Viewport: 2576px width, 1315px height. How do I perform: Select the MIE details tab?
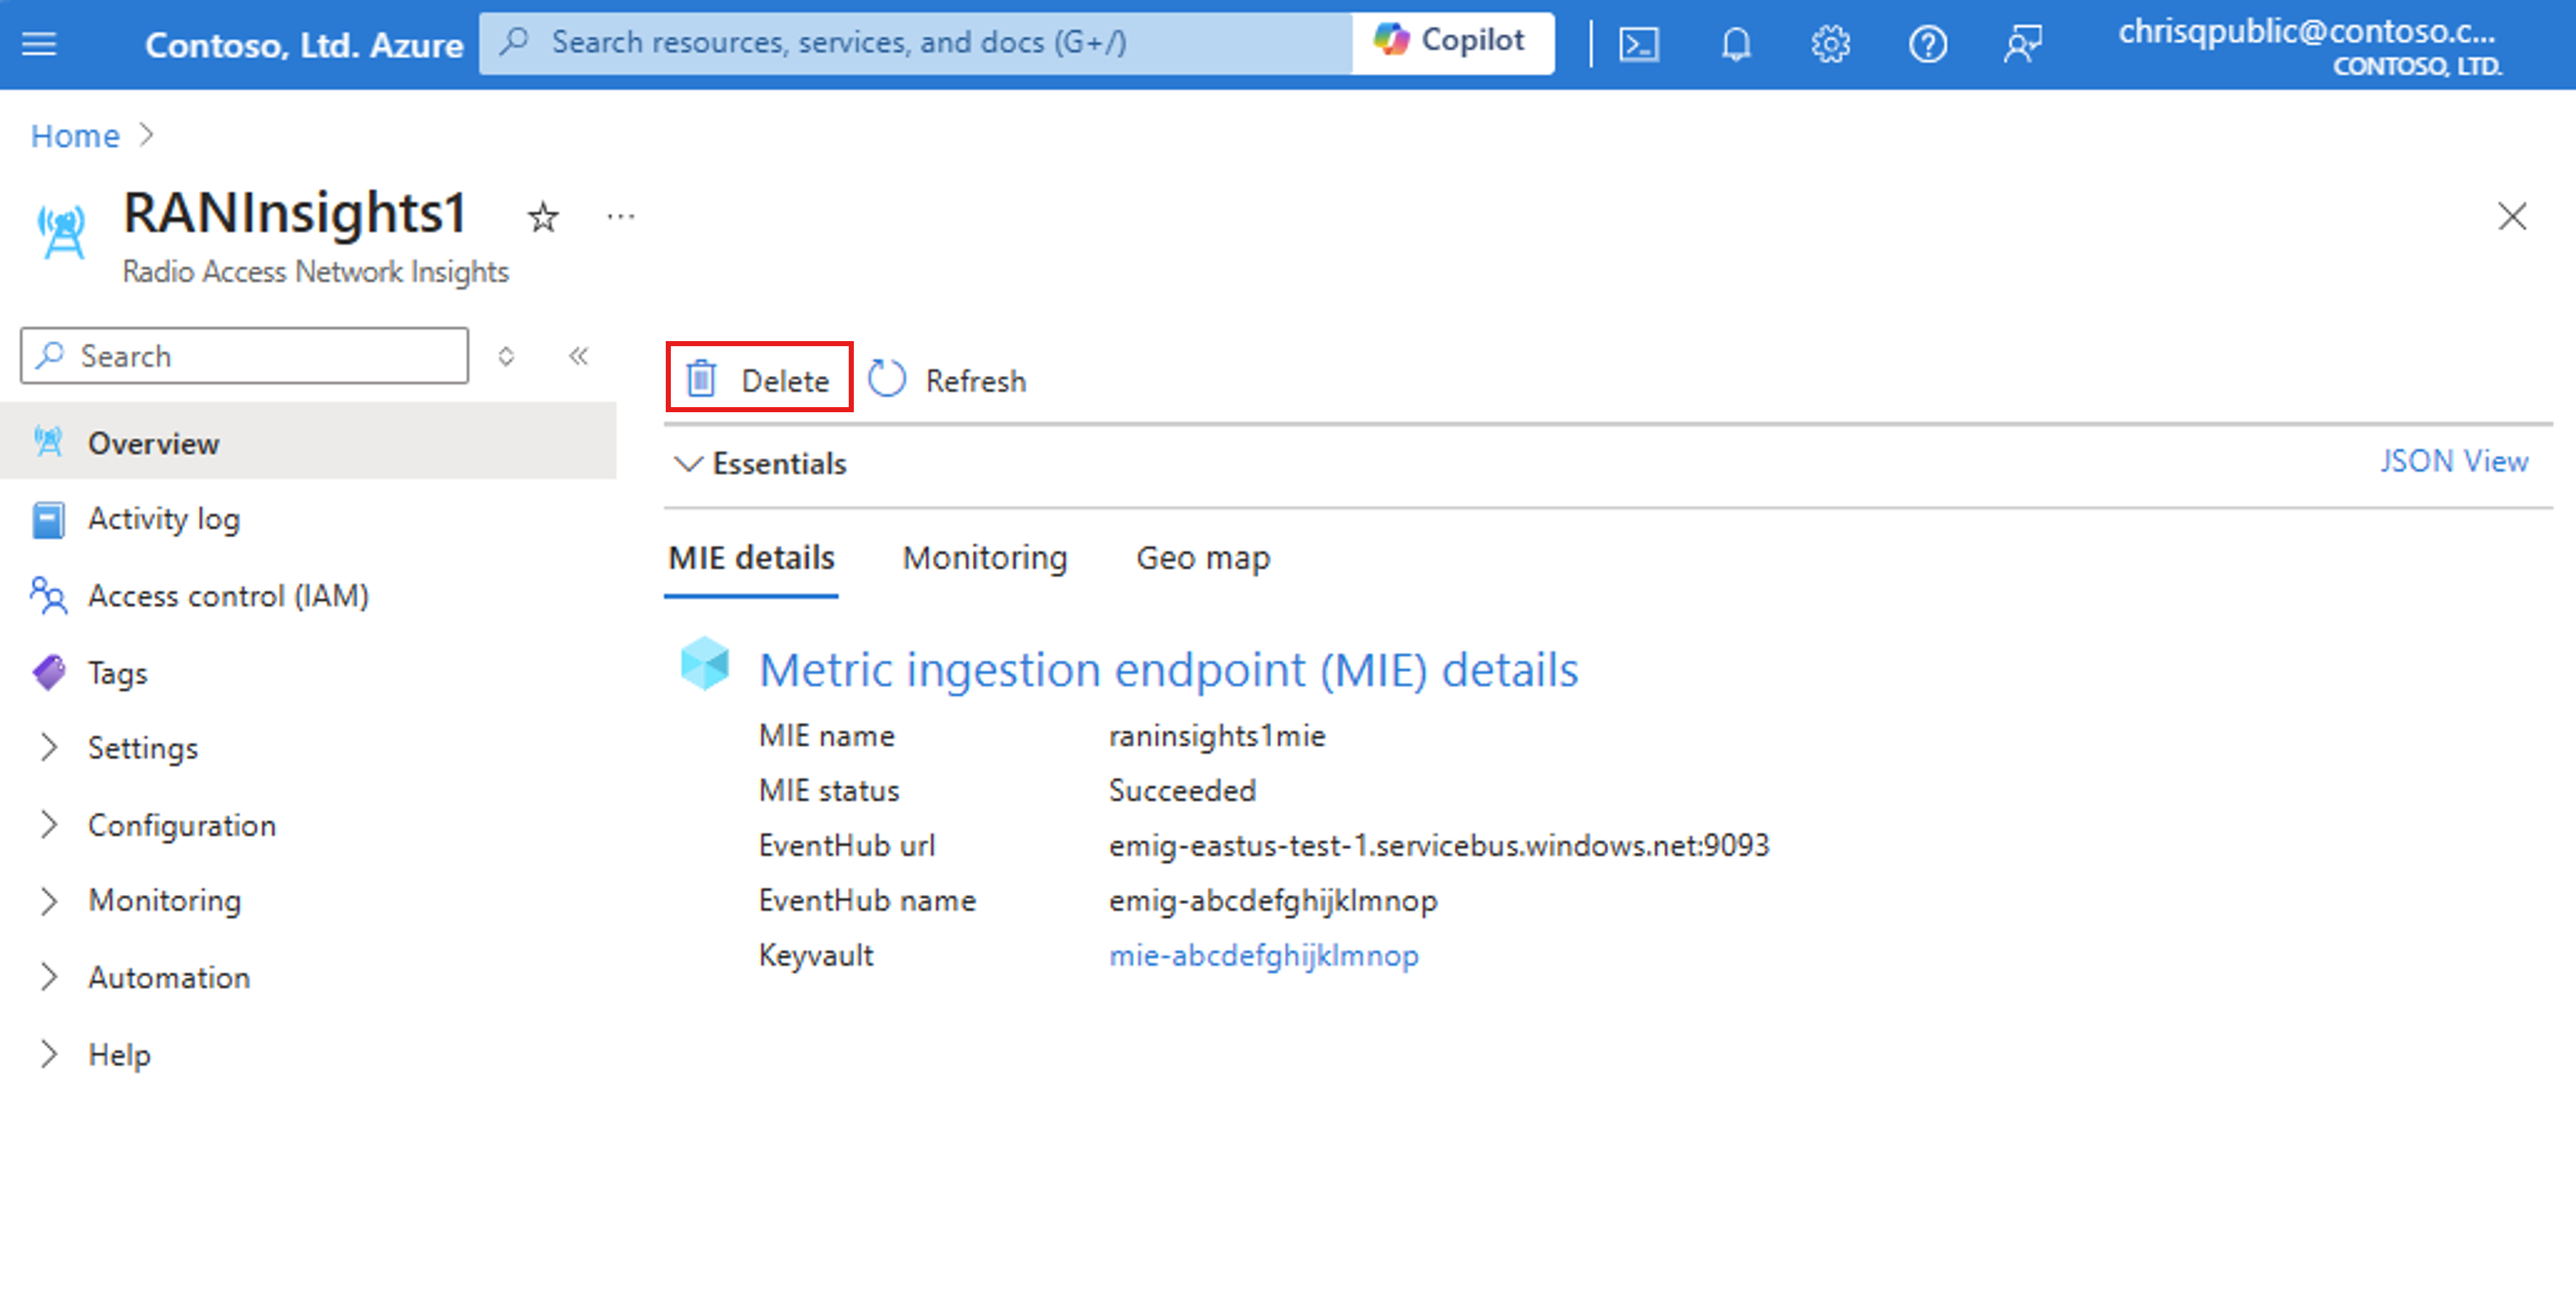751,557
